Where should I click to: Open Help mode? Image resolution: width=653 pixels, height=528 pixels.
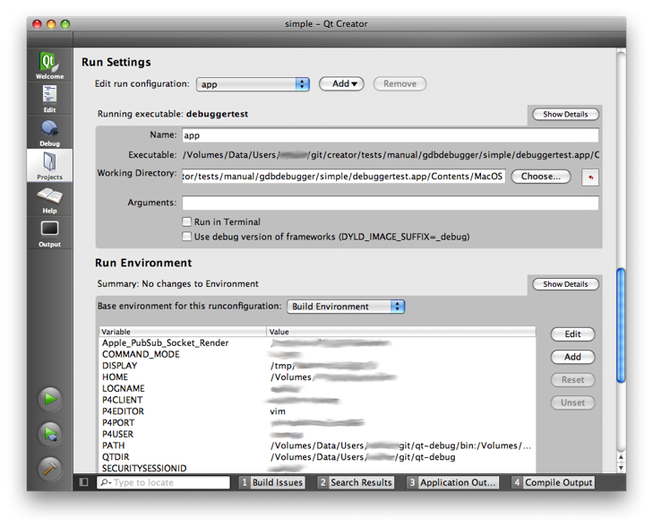(x=49, y=199)
